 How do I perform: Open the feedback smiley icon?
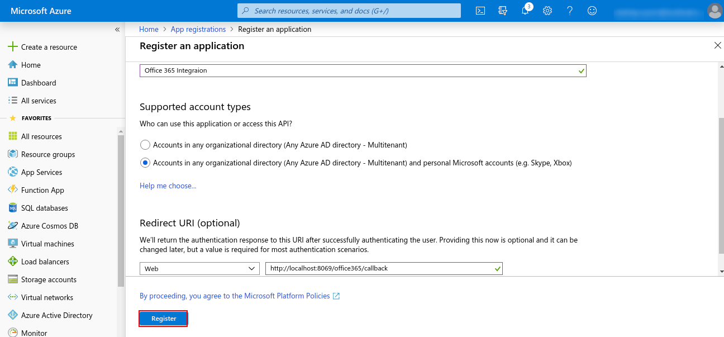[x=592, y=11]
